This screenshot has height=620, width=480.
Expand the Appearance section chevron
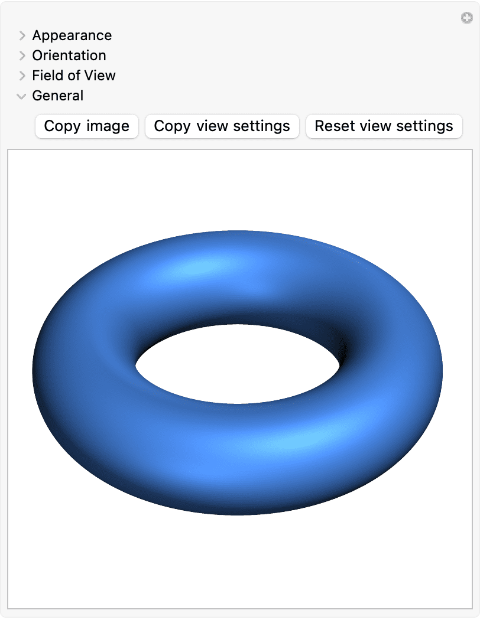[x=22, y=35]
